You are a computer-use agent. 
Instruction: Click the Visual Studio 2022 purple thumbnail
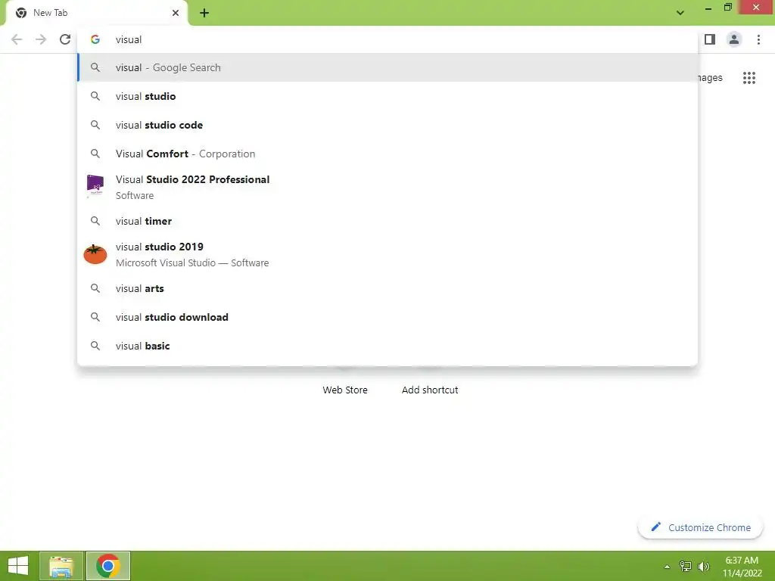point(95,186)
